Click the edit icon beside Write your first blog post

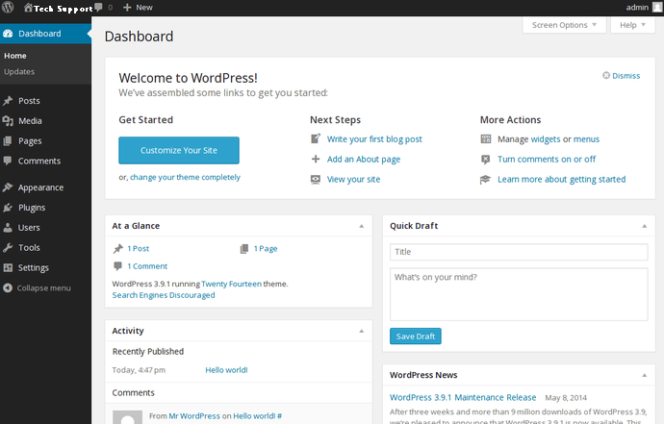click(316, 138)
